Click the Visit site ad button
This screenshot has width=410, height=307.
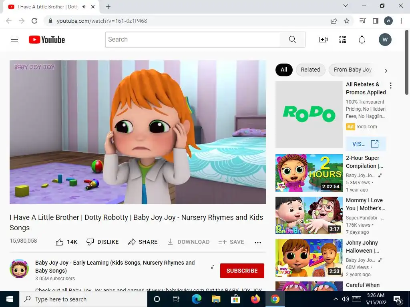coord(366,144)
